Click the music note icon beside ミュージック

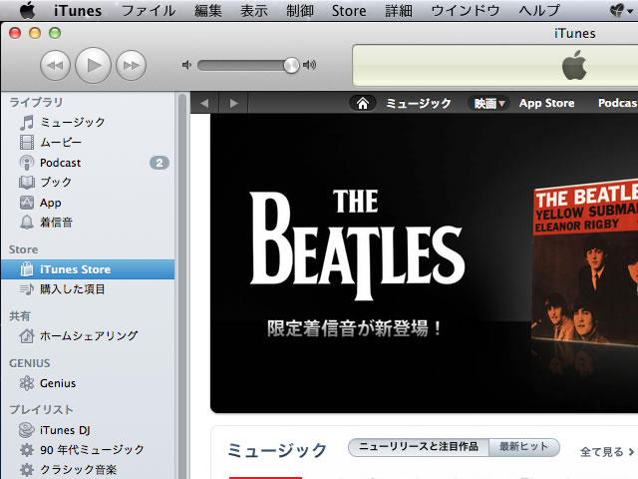point(27,122)
